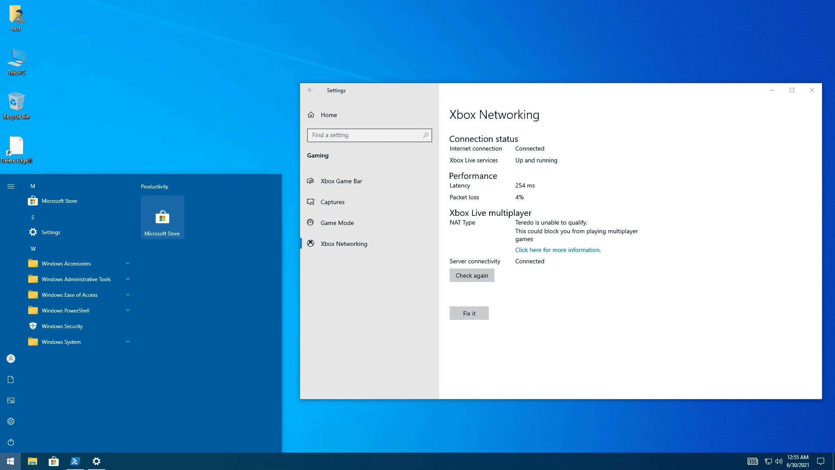The image size is (835, 470).
Task: Select Delete Edge!!! shortcut on desktop
Action: pos(17,150)
